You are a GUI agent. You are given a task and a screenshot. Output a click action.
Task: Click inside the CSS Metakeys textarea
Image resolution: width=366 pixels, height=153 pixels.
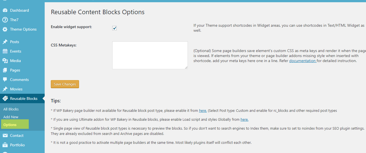click(150, 55)
